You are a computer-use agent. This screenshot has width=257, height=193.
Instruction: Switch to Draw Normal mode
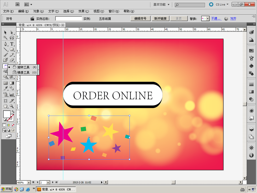coord(5,130)
